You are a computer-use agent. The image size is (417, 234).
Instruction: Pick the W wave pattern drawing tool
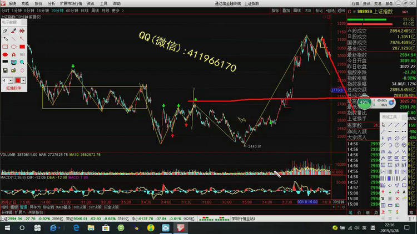tap(383, 152)
